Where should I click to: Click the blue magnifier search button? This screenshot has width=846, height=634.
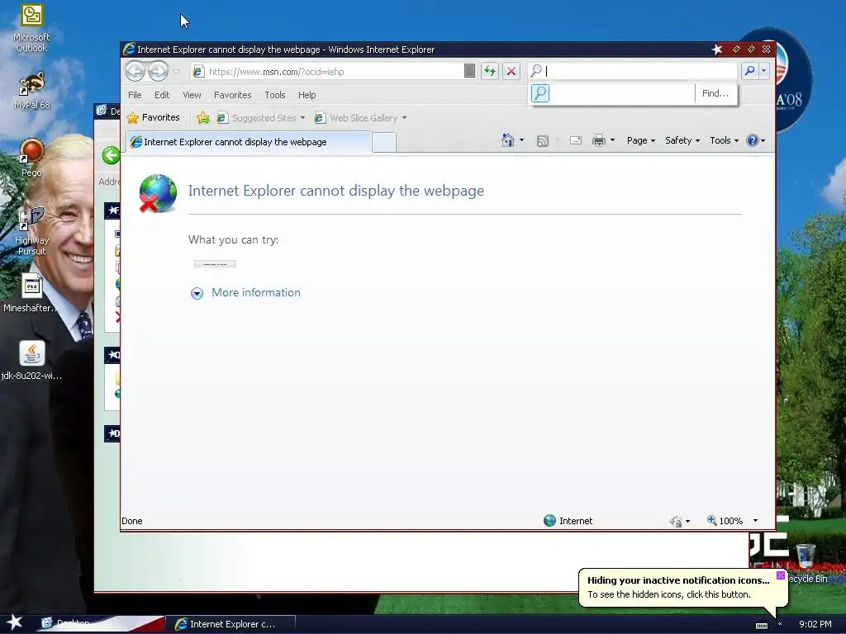pyautogui.click(x=749, y=71)
